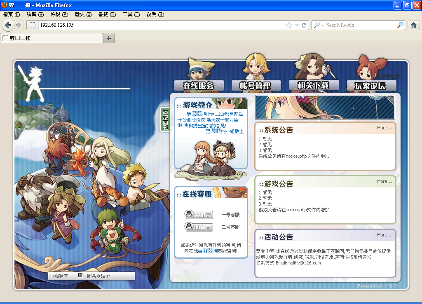The height and width of the screenshot is (304, 422).
Task: Open the Home page icon
Action: tap(414, 25)
